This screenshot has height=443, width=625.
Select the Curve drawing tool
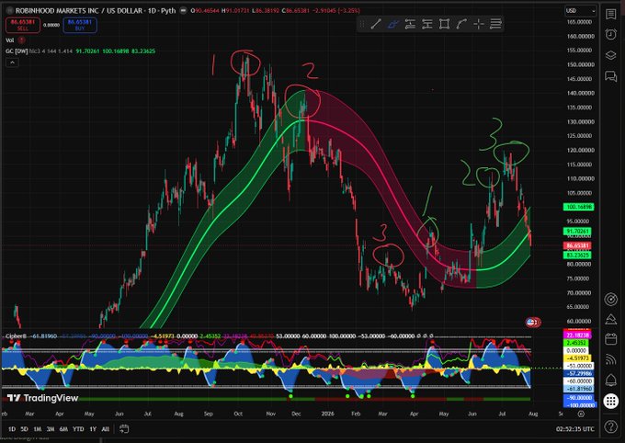[x=461, y=24]
